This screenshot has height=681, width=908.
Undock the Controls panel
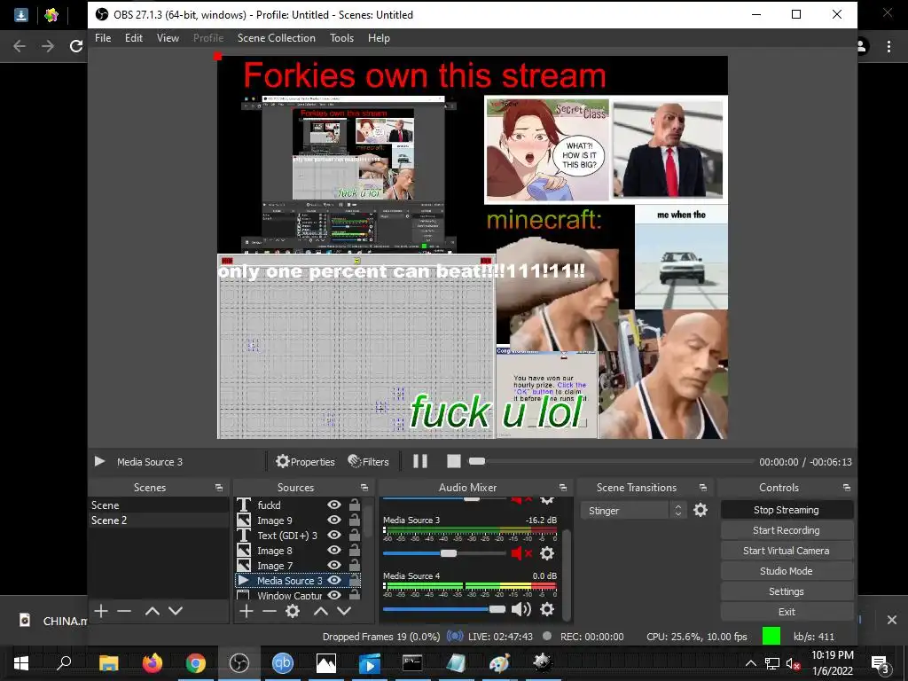847,488
